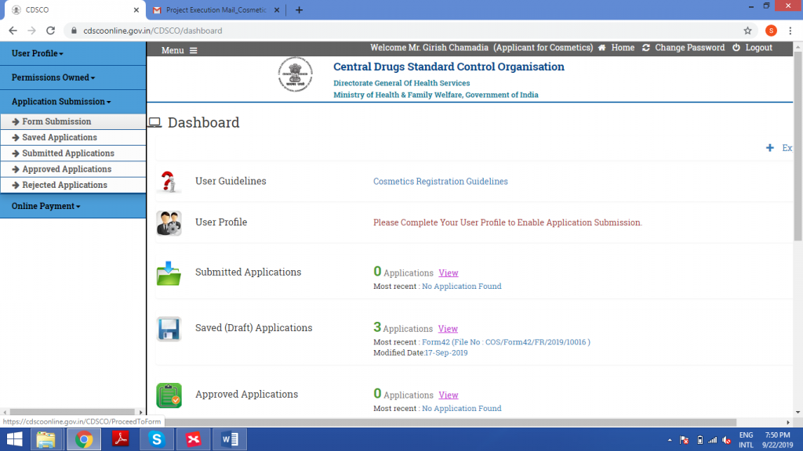Screen dimensions: 803x451
Task: Open Windows Start menu
Action: (x=14, y=439)
